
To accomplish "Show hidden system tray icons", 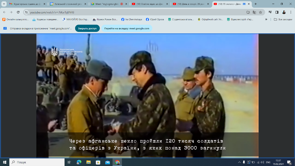I will [239, 162].
